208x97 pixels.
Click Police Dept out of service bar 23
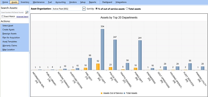tap(110, 69)
